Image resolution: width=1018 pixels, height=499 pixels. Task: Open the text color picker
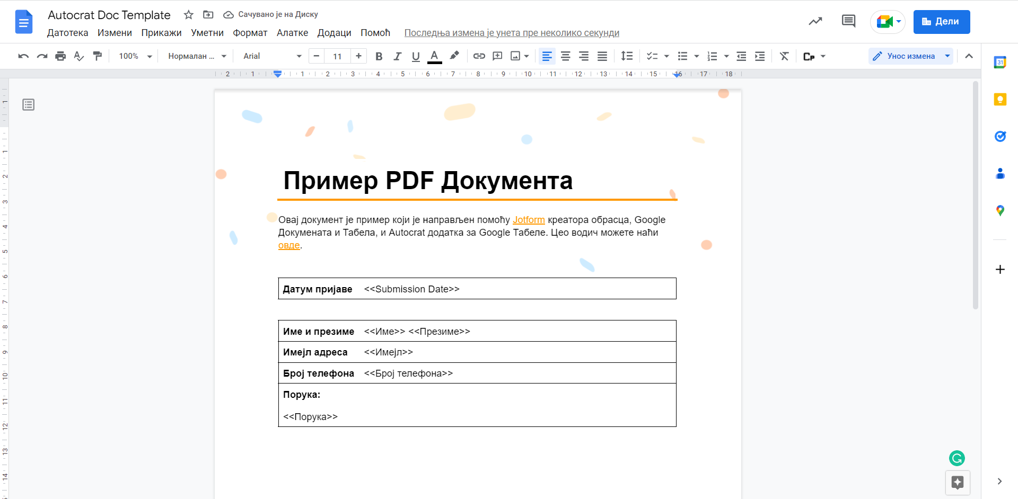point(434,56)
